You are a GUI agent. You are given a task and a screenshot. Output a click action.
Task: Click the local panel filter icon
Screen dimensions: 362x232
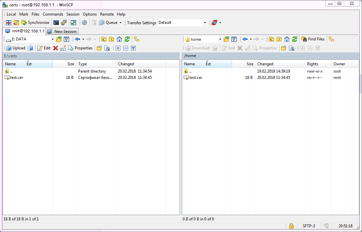(x=66, y=39)
